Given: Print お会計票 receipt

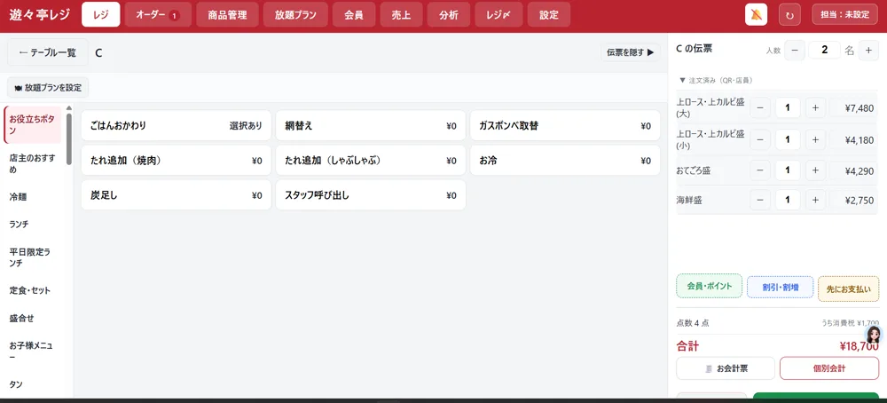Looking at the screenshot, I should [x=726, y=368].
